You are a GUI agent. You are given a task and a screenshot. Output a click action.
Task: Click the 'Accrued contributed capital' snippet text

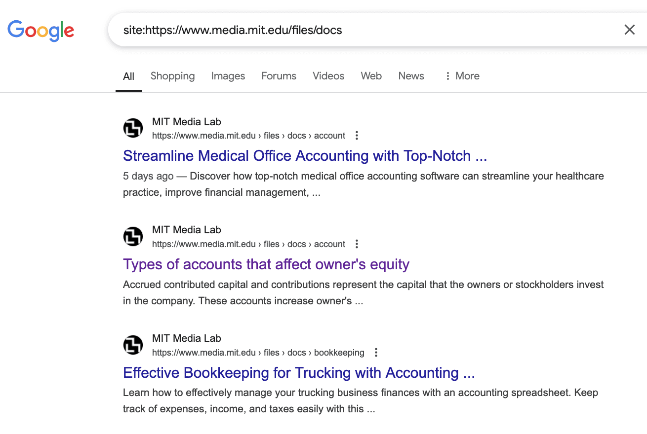(x=364, y=293)
